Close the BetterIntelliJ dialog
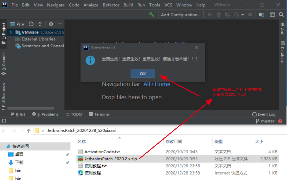Screen dimensions: 287x180 coord(197,48)
